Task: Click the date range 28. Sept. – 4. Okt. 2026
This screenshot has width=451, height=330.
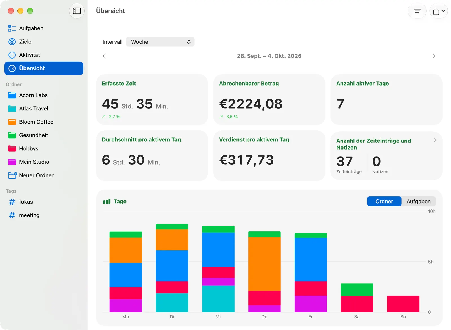Action: pos(269,56)
